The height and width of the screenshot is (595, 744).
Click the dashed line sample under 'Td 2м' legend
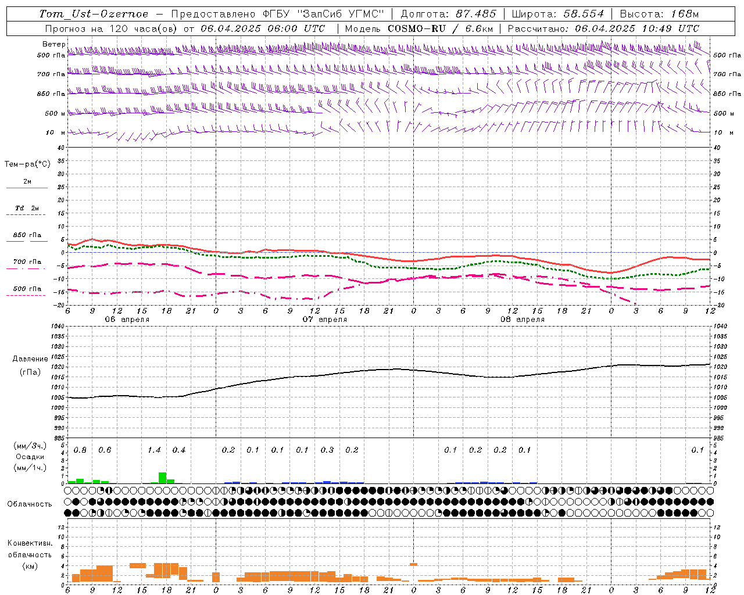point(27,215)
